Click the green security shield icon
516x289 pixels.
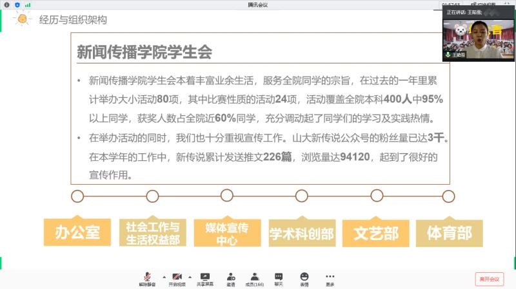[x=17, y=5]
